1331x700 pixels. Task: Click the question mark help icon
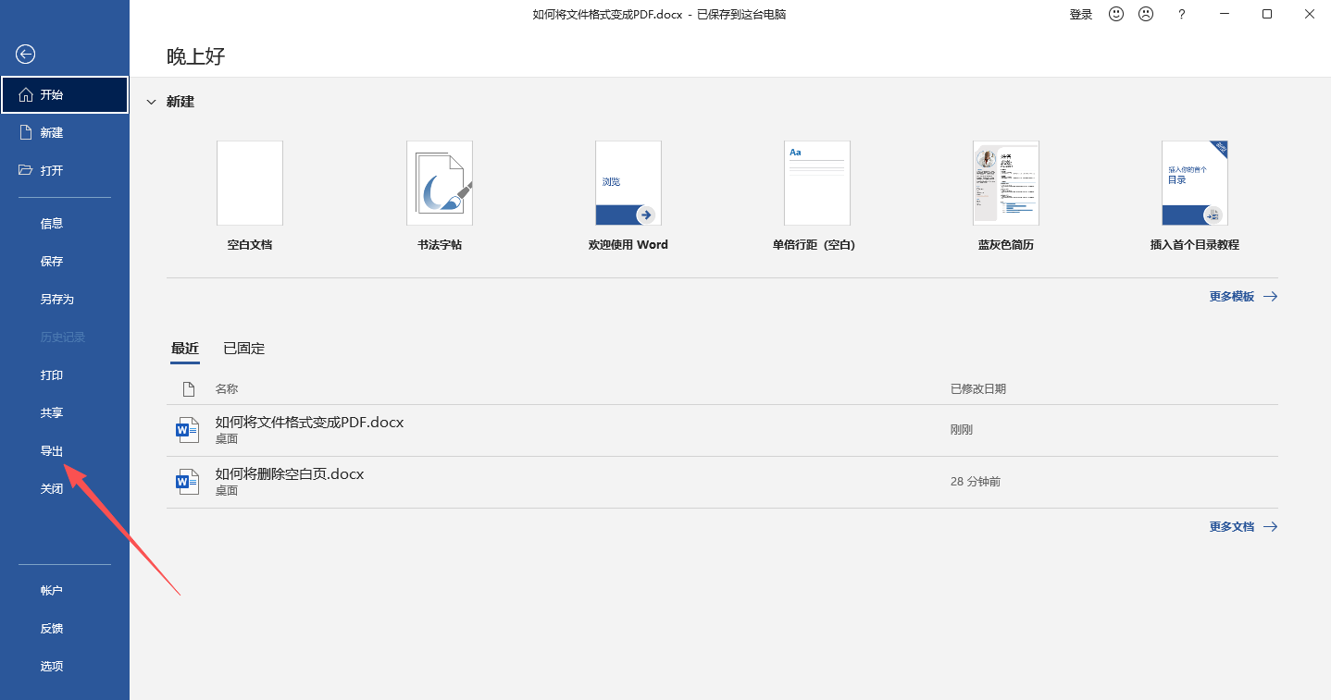(x=1182, y=14)
